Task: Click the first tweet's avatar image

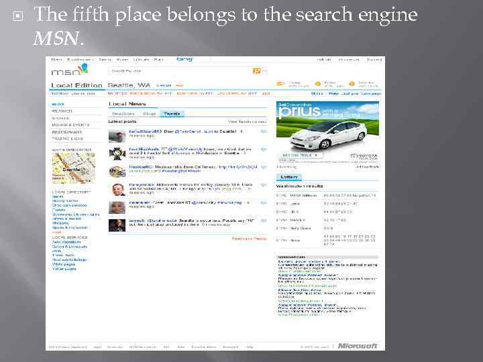Action: click(117, 135)
